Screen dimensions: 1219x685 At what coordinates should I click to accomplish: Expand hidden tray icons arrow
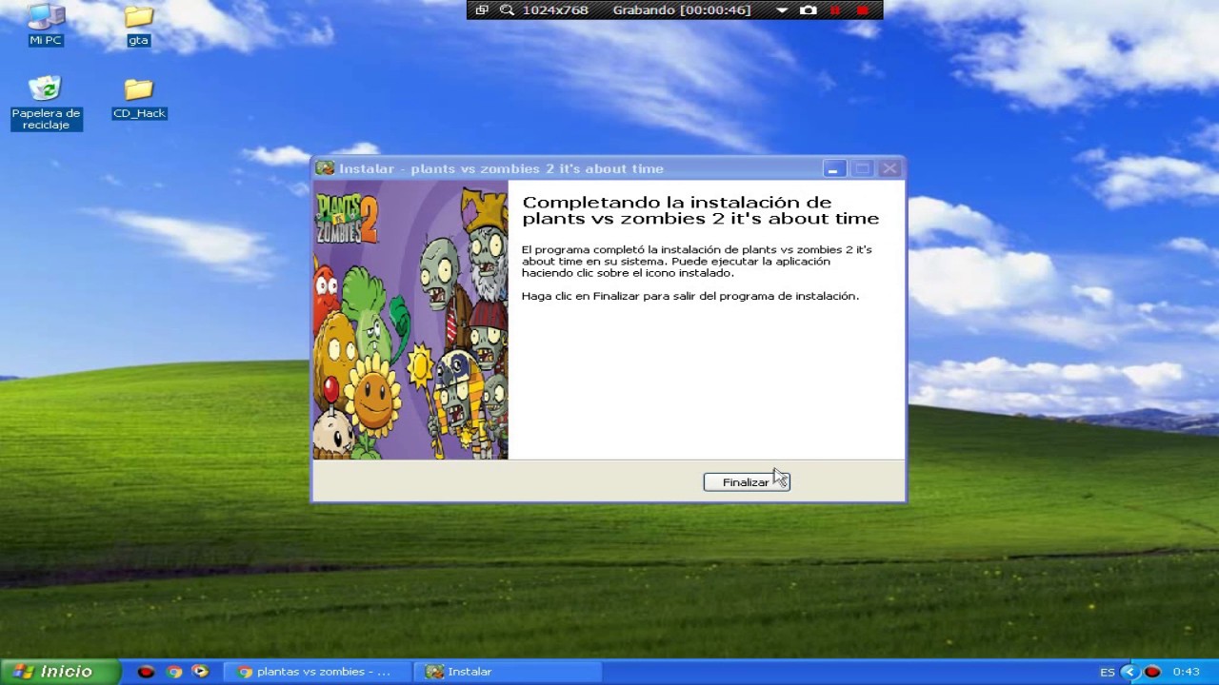1129,672
